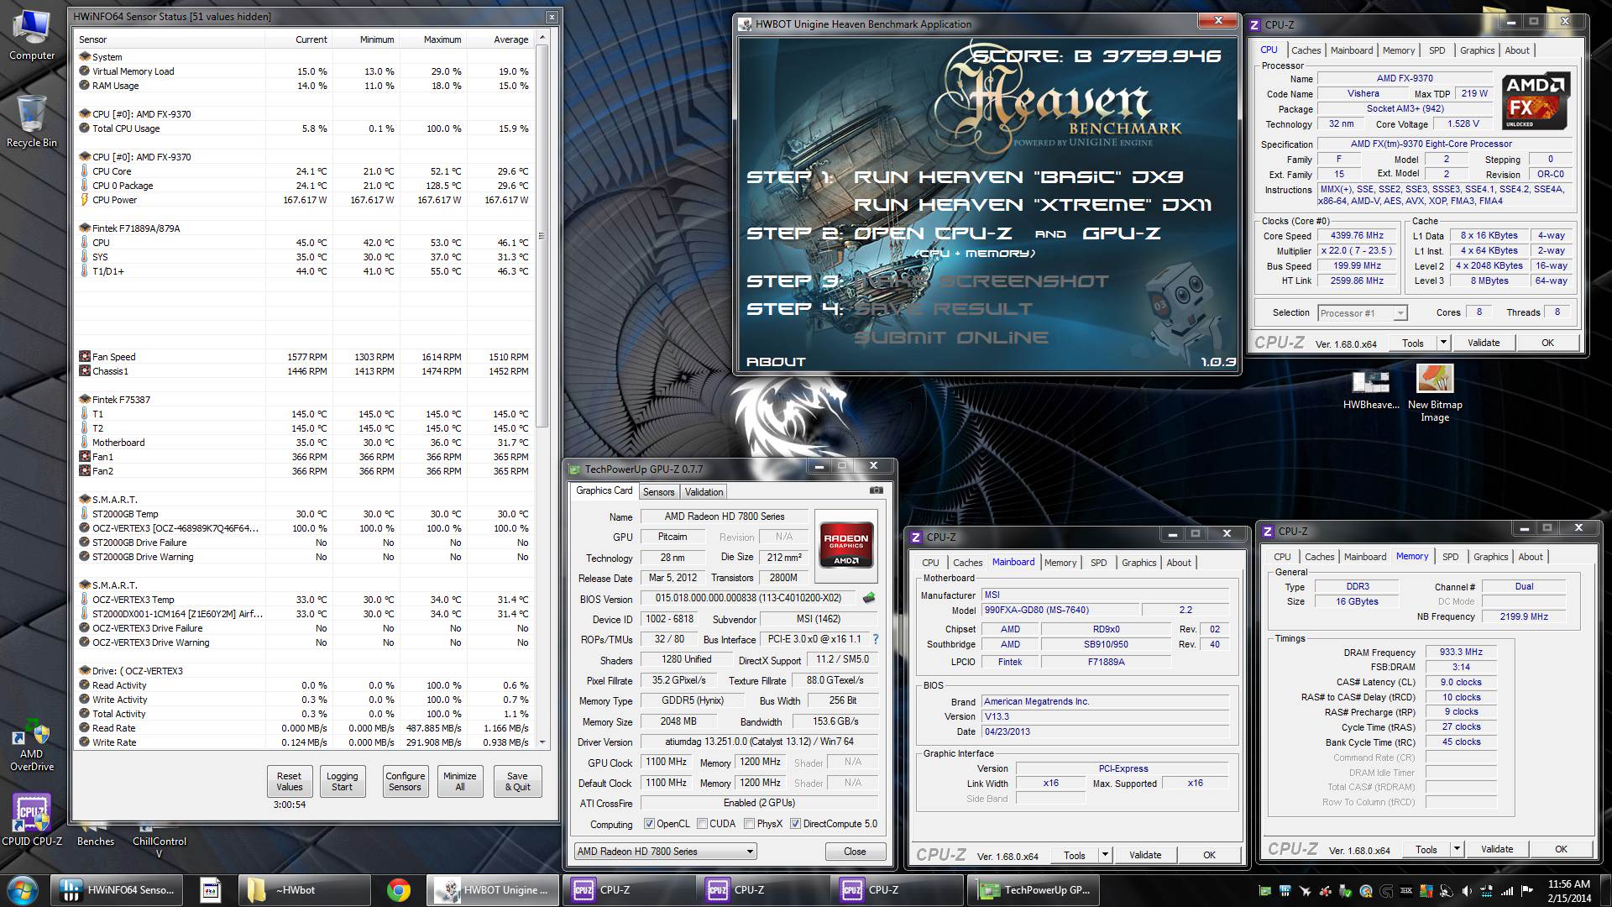
Task: Click the GPU-Z Driver Version field
Action: [x=759, y=742]
